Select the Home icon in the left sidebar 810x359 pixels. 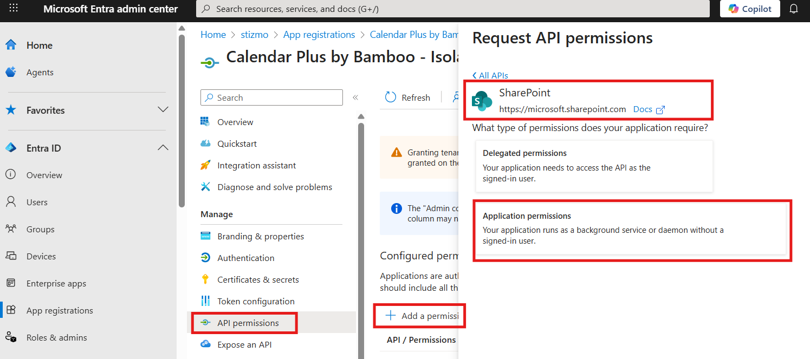point(11,45)
